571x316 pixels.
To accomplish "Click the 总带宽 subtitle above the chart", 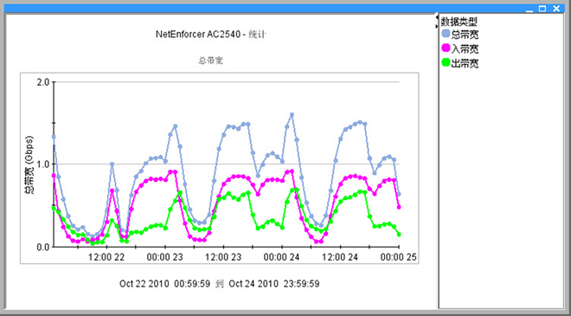I will tap(210, 61).
